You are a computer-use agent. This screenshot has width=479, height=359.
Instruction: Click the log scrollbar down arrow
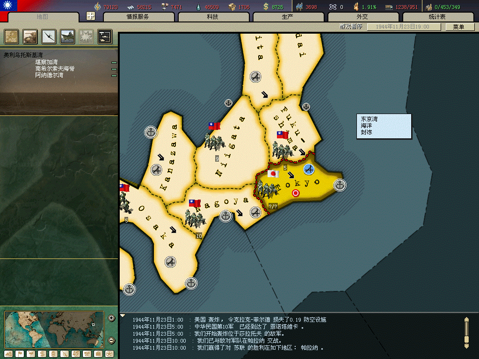click(466, 346)
